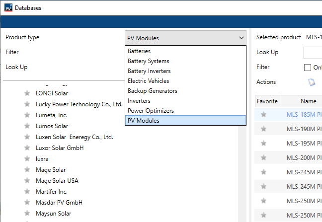This screenshot has width=322, height=222.
Task: Star the Maysun Solar manufacturer
Action: point(27,214)
